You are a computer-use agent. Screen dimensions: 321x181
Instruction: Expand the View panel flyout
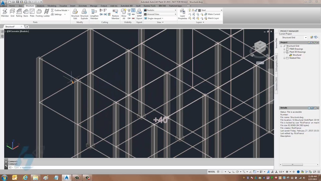coord(160,22)
